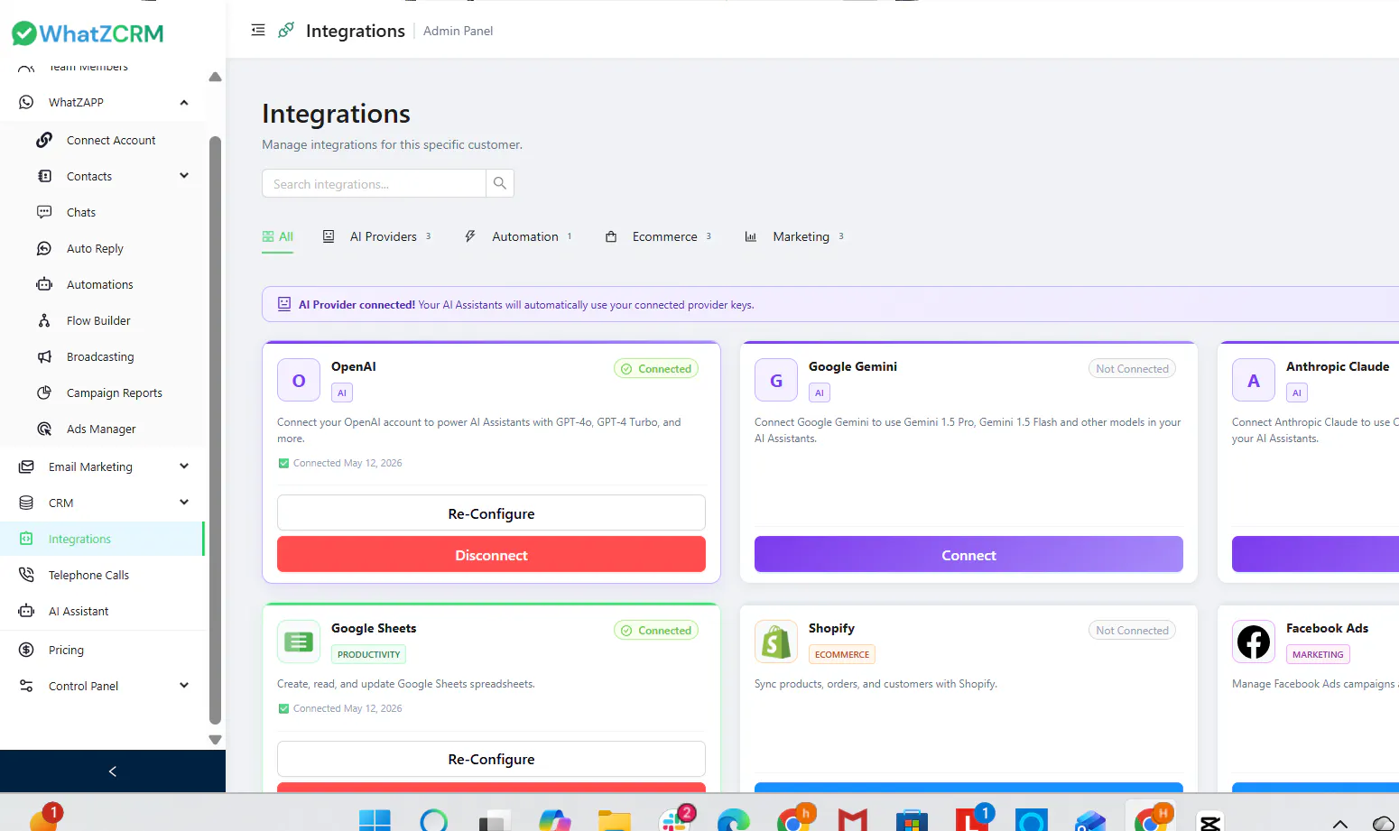Image resolution: width=1399 pixels, height=831 pixels.
Task: Click Re-Configure on Google Sheets card
Action: tap(491, 759)
